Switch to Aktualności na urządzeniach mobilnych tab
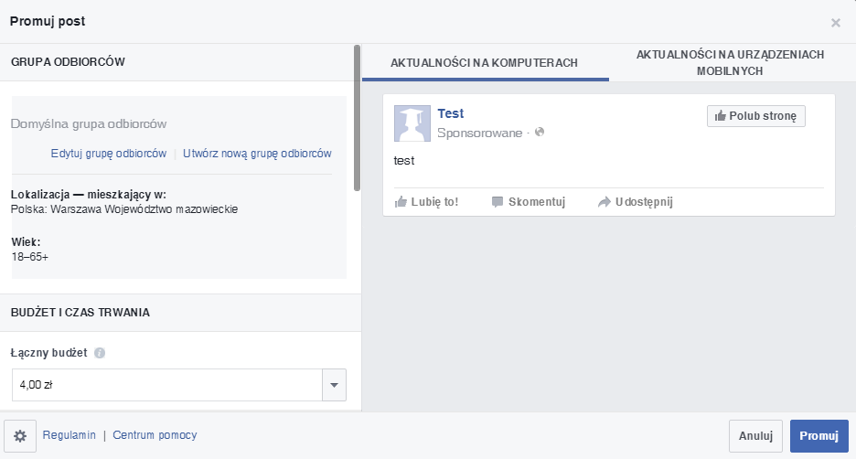The width and height of the screenshot is (856, 459). click(x=730, y=62)
